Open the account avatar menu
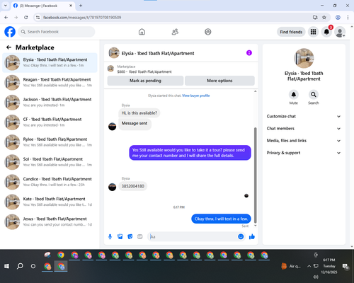 tap(340, 32)
